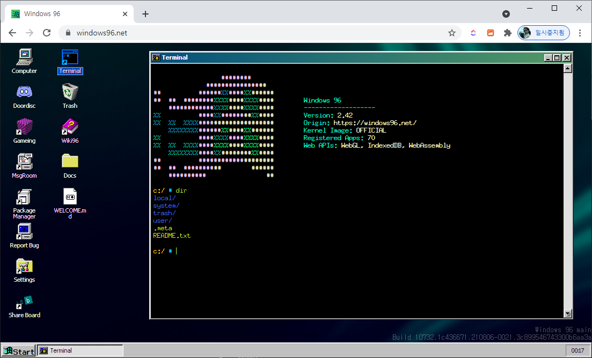Click the browser forward arrow
Screen dimensions: 592x358
[x=30, y=33]
